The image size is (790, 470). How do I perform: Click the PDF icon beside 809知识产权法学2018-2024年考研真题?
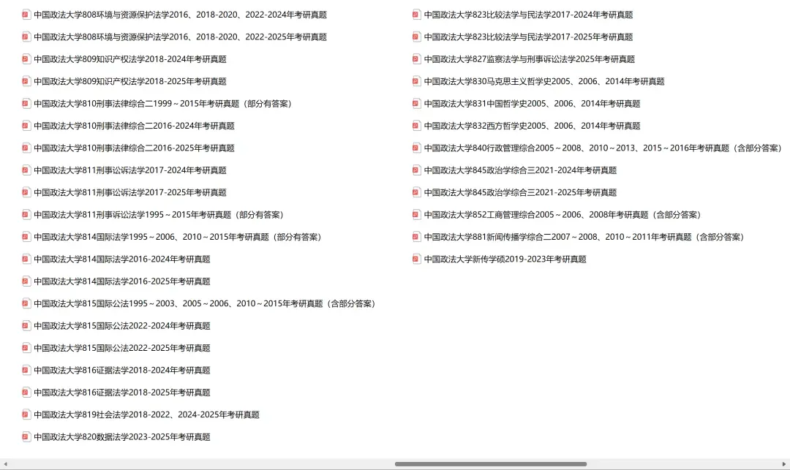tap(26, 58)
